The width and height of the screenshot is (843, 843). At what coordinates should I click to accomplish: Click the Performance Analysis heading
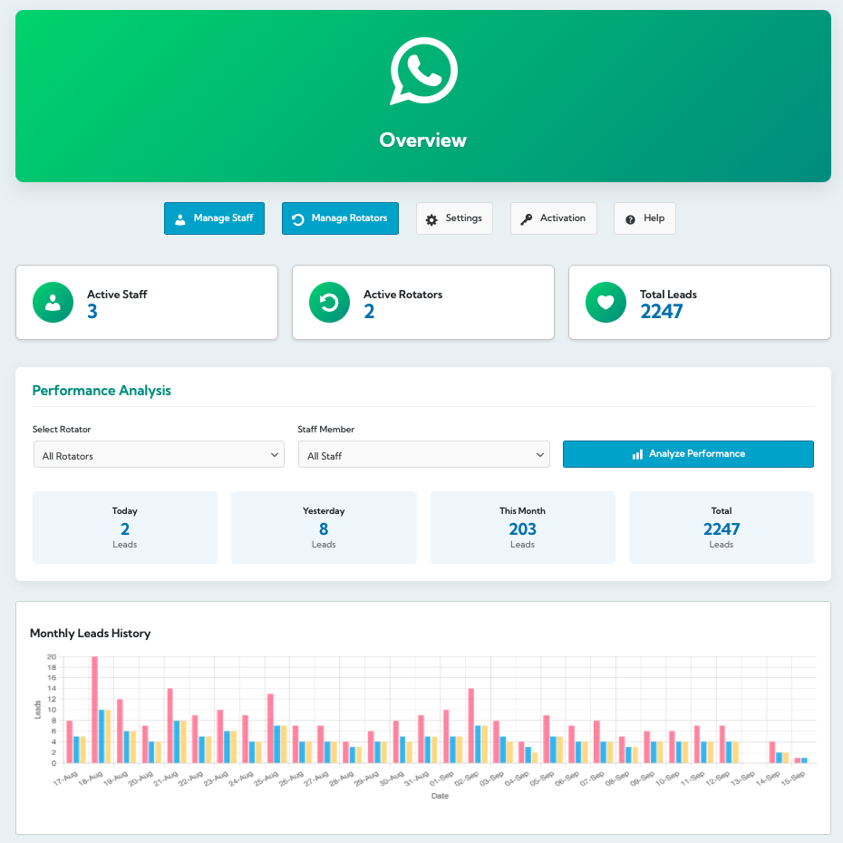102,391
